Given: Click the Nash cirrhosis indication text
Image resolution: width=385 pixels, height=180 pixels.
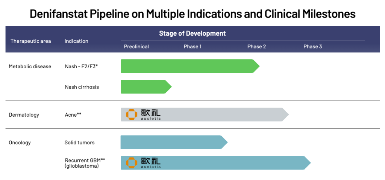Looking at the screenshot, I should pyautogui.click(x=82, y=87).
